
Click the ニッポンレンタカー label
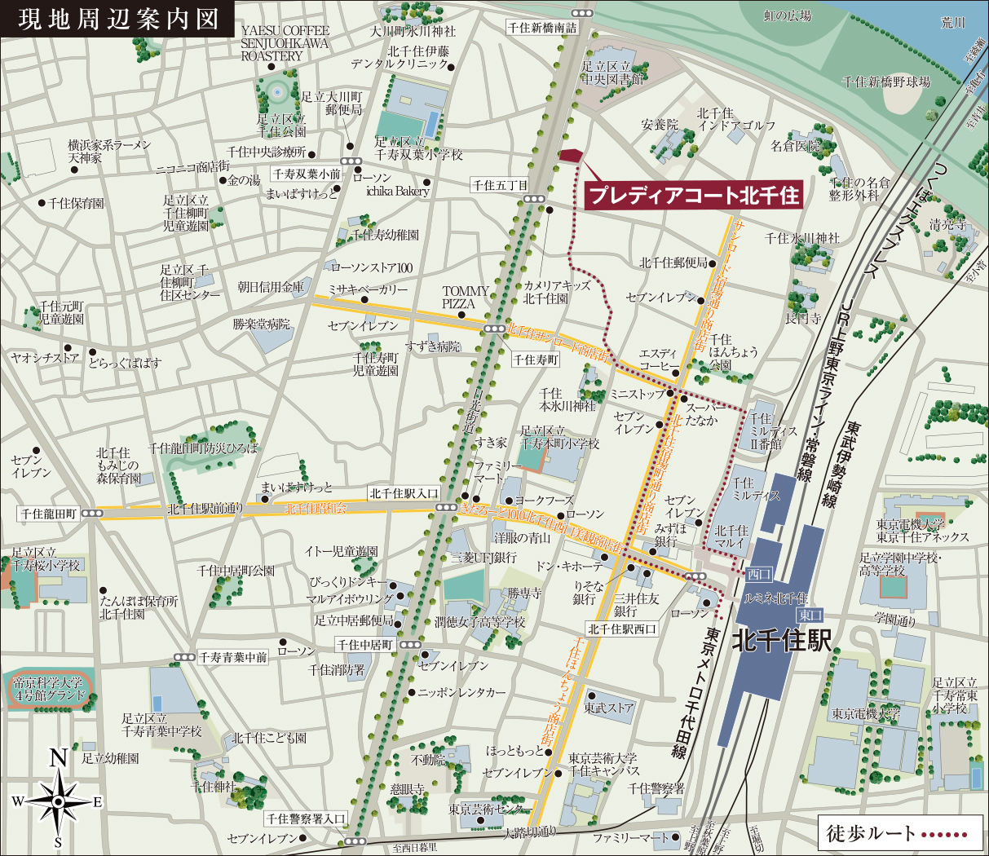461,692
